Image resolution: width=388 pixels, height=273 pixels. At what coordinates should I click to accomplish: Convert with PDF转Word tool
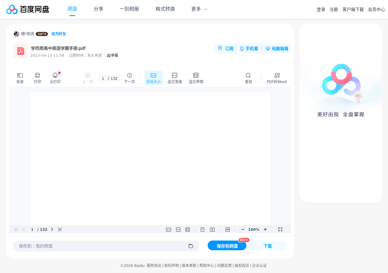click(276, 78)
